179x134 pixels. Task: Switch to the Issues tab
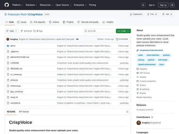(x=22, y=22)
